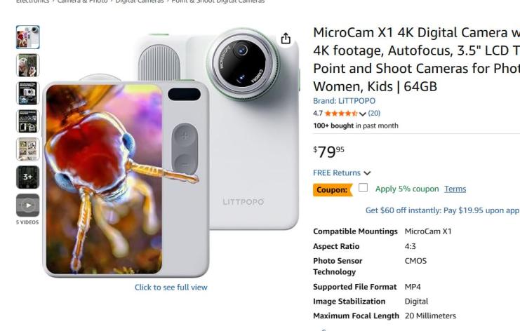Screen dimensions: 520x331
Task: View the second product thumbnail image
Action: 28,65
